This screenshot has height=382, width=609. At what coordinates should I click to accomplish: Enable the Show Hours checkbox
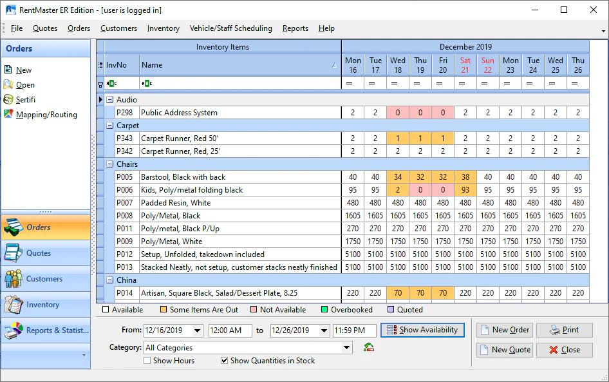(x=147, y=361)
